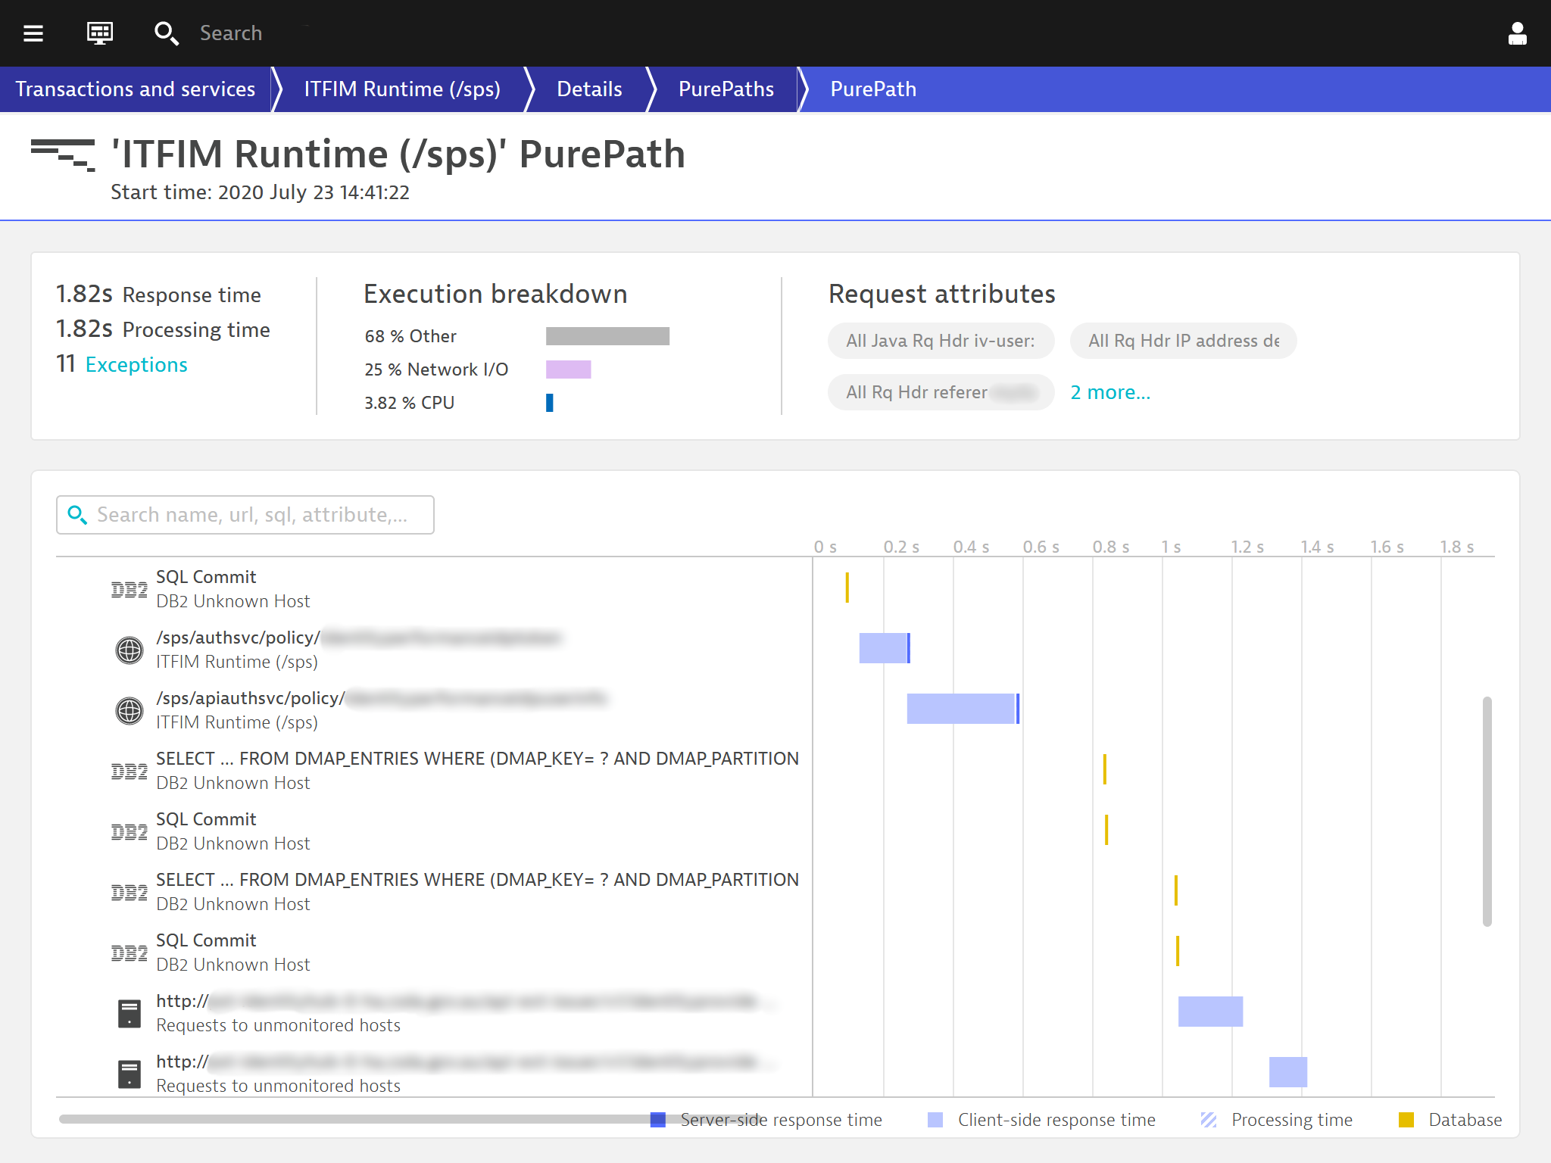The height and width of the screenshot is (1163, 1551).
Task: Click the Search name, url, sql, attribute field
Action: coord(245,515)
